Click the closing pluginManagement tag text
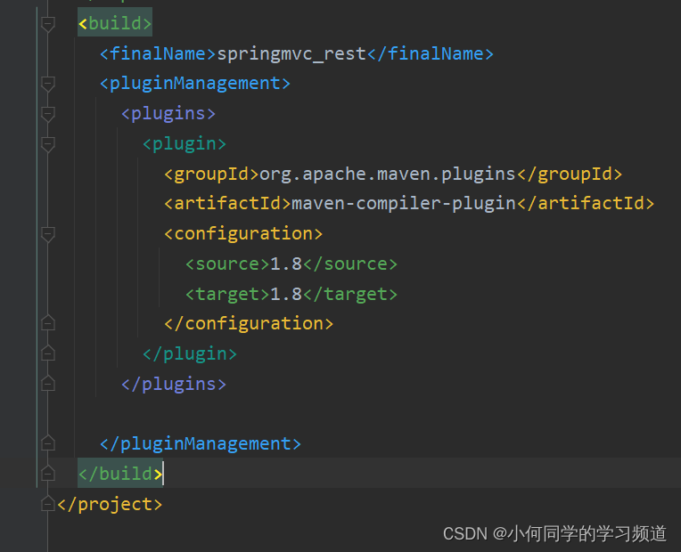The height and width of the screenshot is (552, 681). pos(201,444)
